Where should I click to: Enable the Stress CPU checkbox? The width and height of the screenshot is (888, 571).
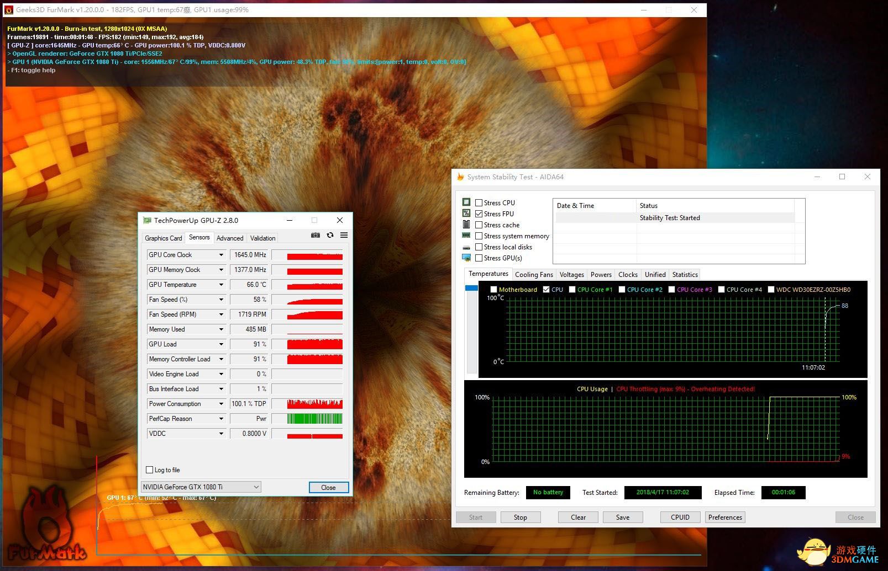coord(479,202)
